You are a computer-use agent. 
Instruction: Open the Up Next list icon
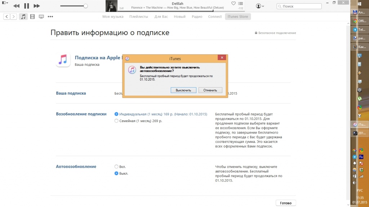(x=240, y=3)
